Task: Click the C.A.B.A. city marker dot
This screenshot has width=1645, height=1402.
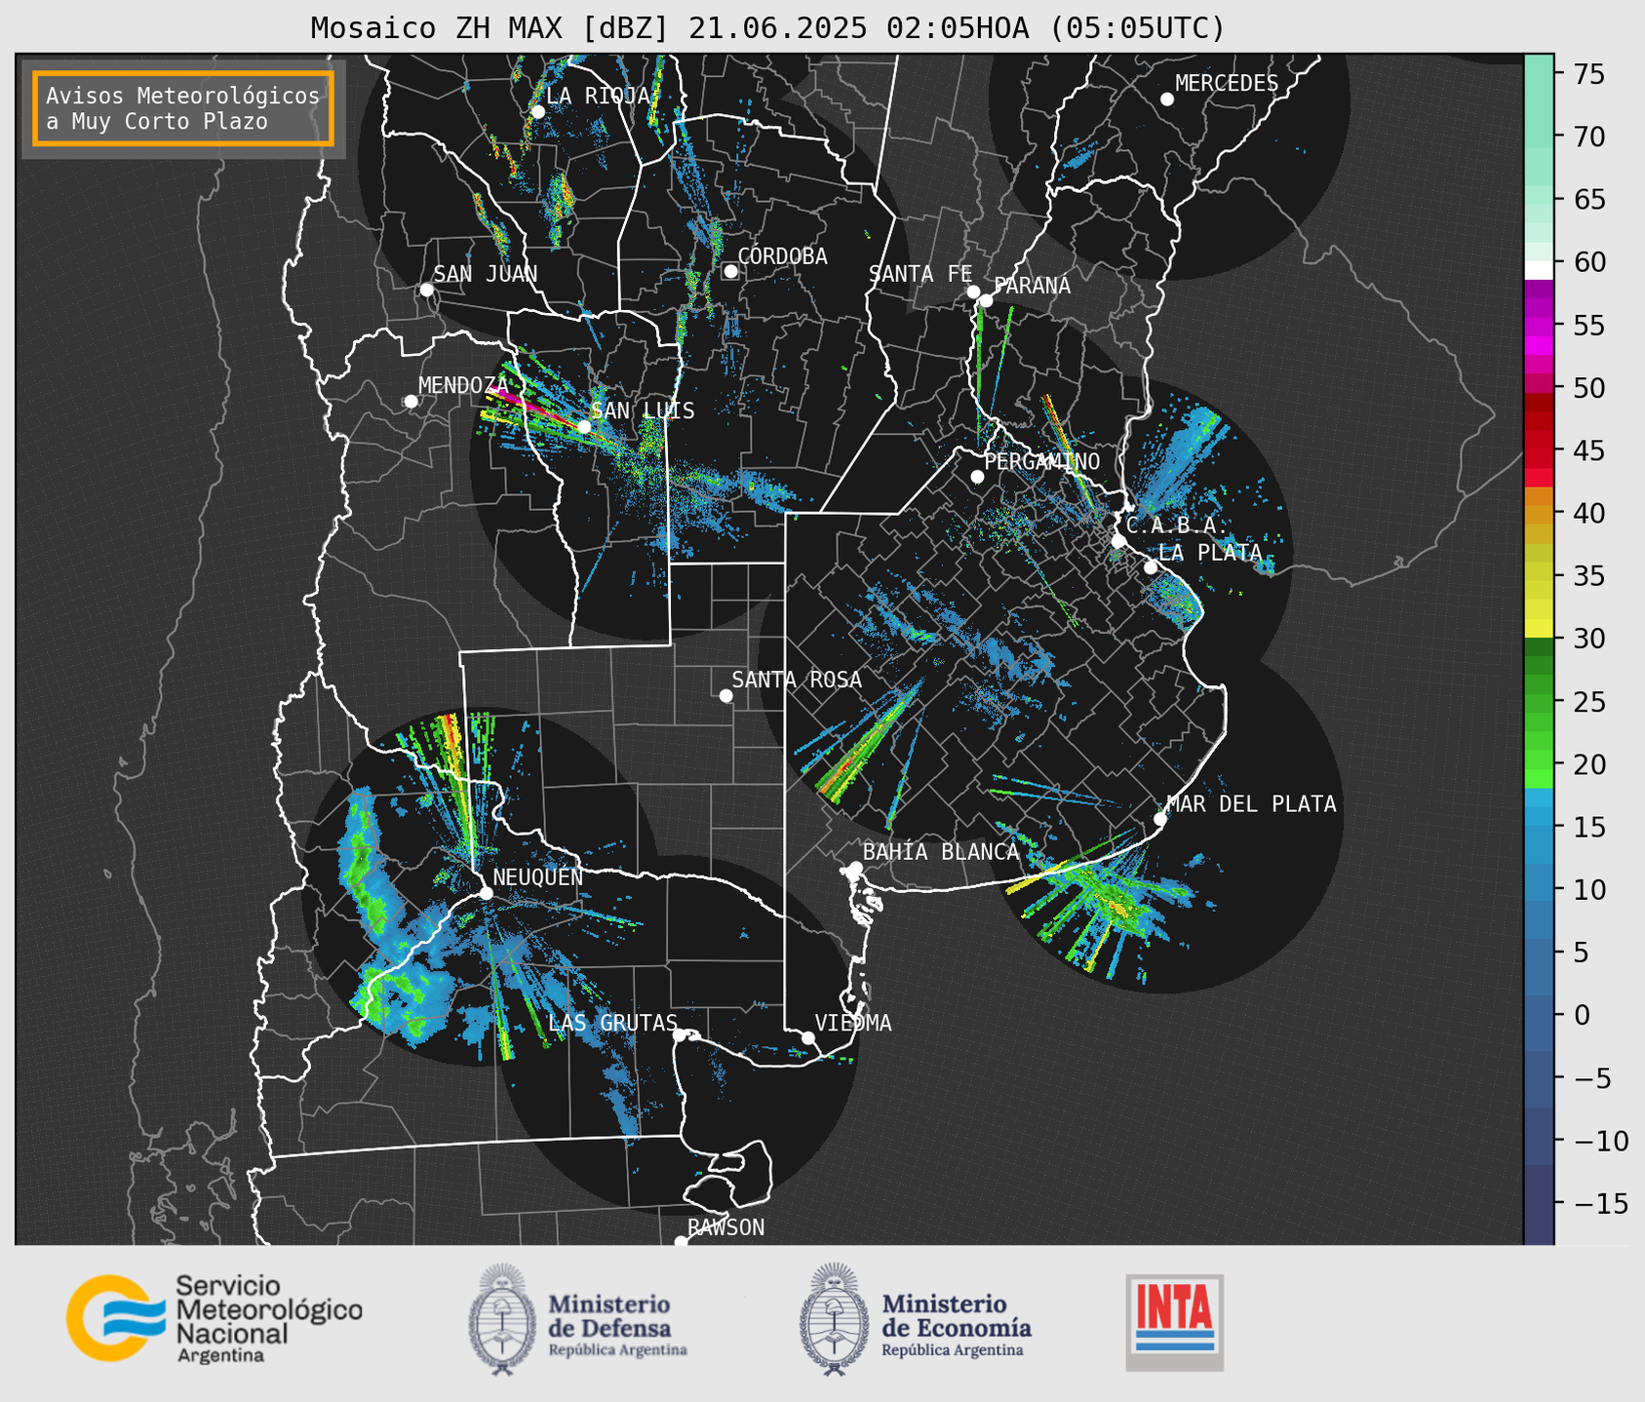Action: pyautogui.click(x=1118, y=541)
